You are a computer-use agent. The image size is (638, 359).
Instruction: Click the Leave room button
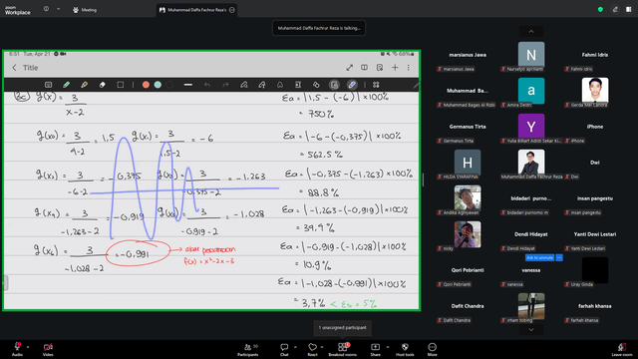[622, 349]
